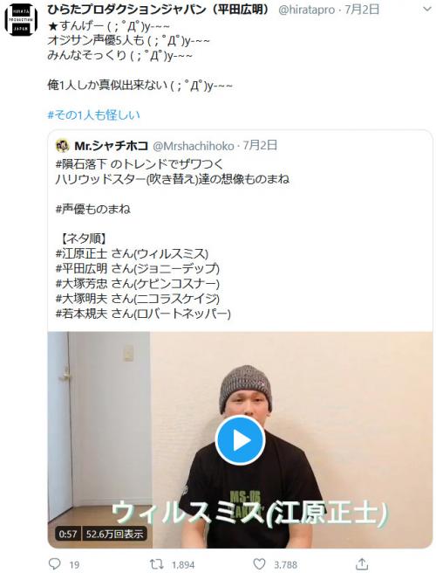436x573 pixels.
Task: Click hashtag #平田広明
Action: [x=81, y=269]
